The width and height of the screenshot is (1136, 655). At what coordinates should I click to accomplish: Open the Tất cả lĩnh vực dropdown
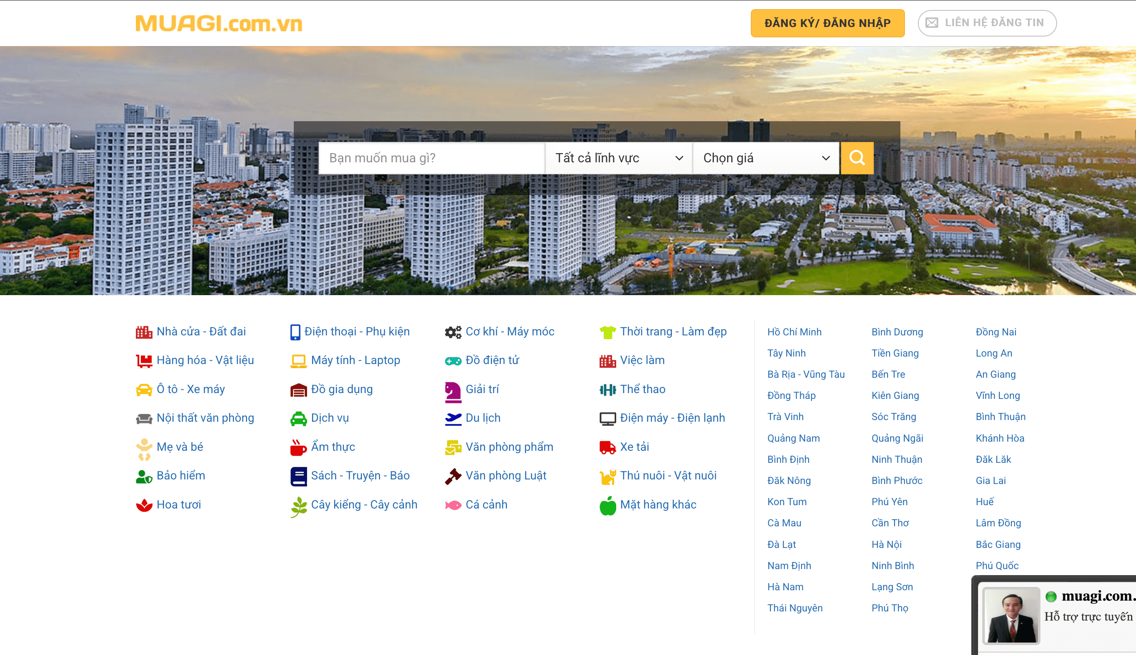point(618,158)
